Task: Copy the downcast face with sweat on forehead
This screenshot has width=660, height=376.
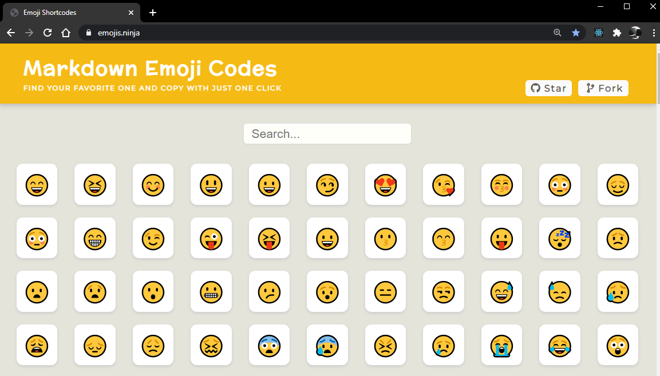Action: [x=559, y=291]
